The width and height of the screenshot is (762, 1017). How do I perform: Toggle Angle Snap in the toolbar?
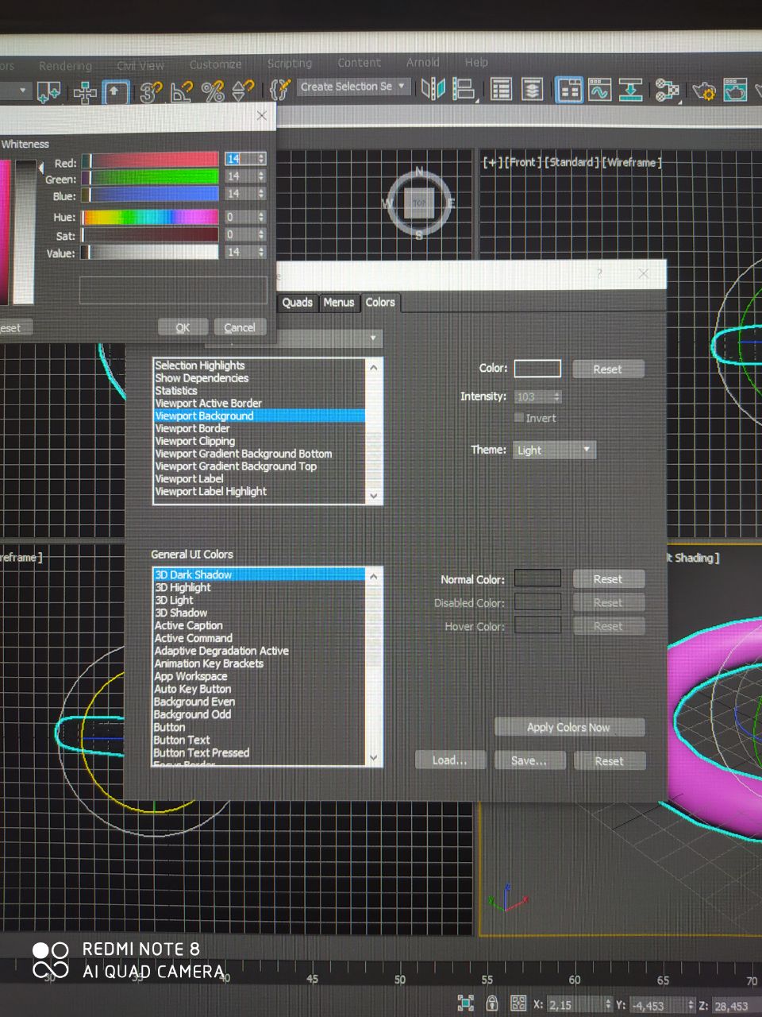[x=182, y=92]
